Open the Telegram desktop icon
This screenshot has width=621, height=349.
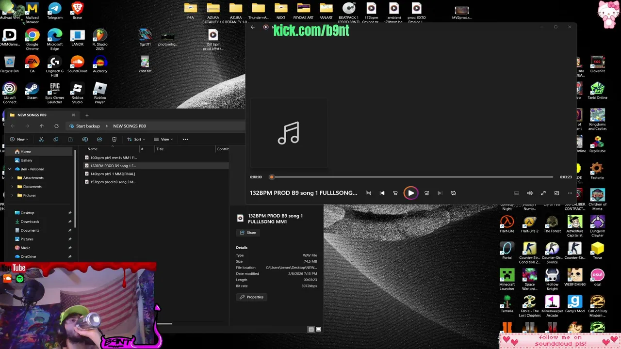pos(55,11)
